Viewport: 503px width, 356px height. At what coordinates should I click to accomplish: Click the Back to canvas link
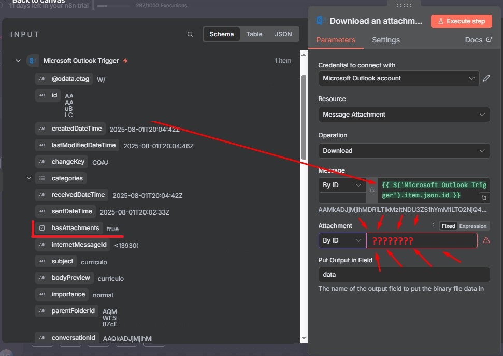click(38, 1)
